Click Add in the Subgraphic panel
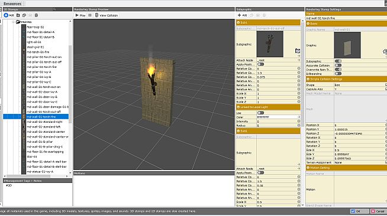Image resolution: width=387 pixels, height=216 pixels. tap(242, 15)
